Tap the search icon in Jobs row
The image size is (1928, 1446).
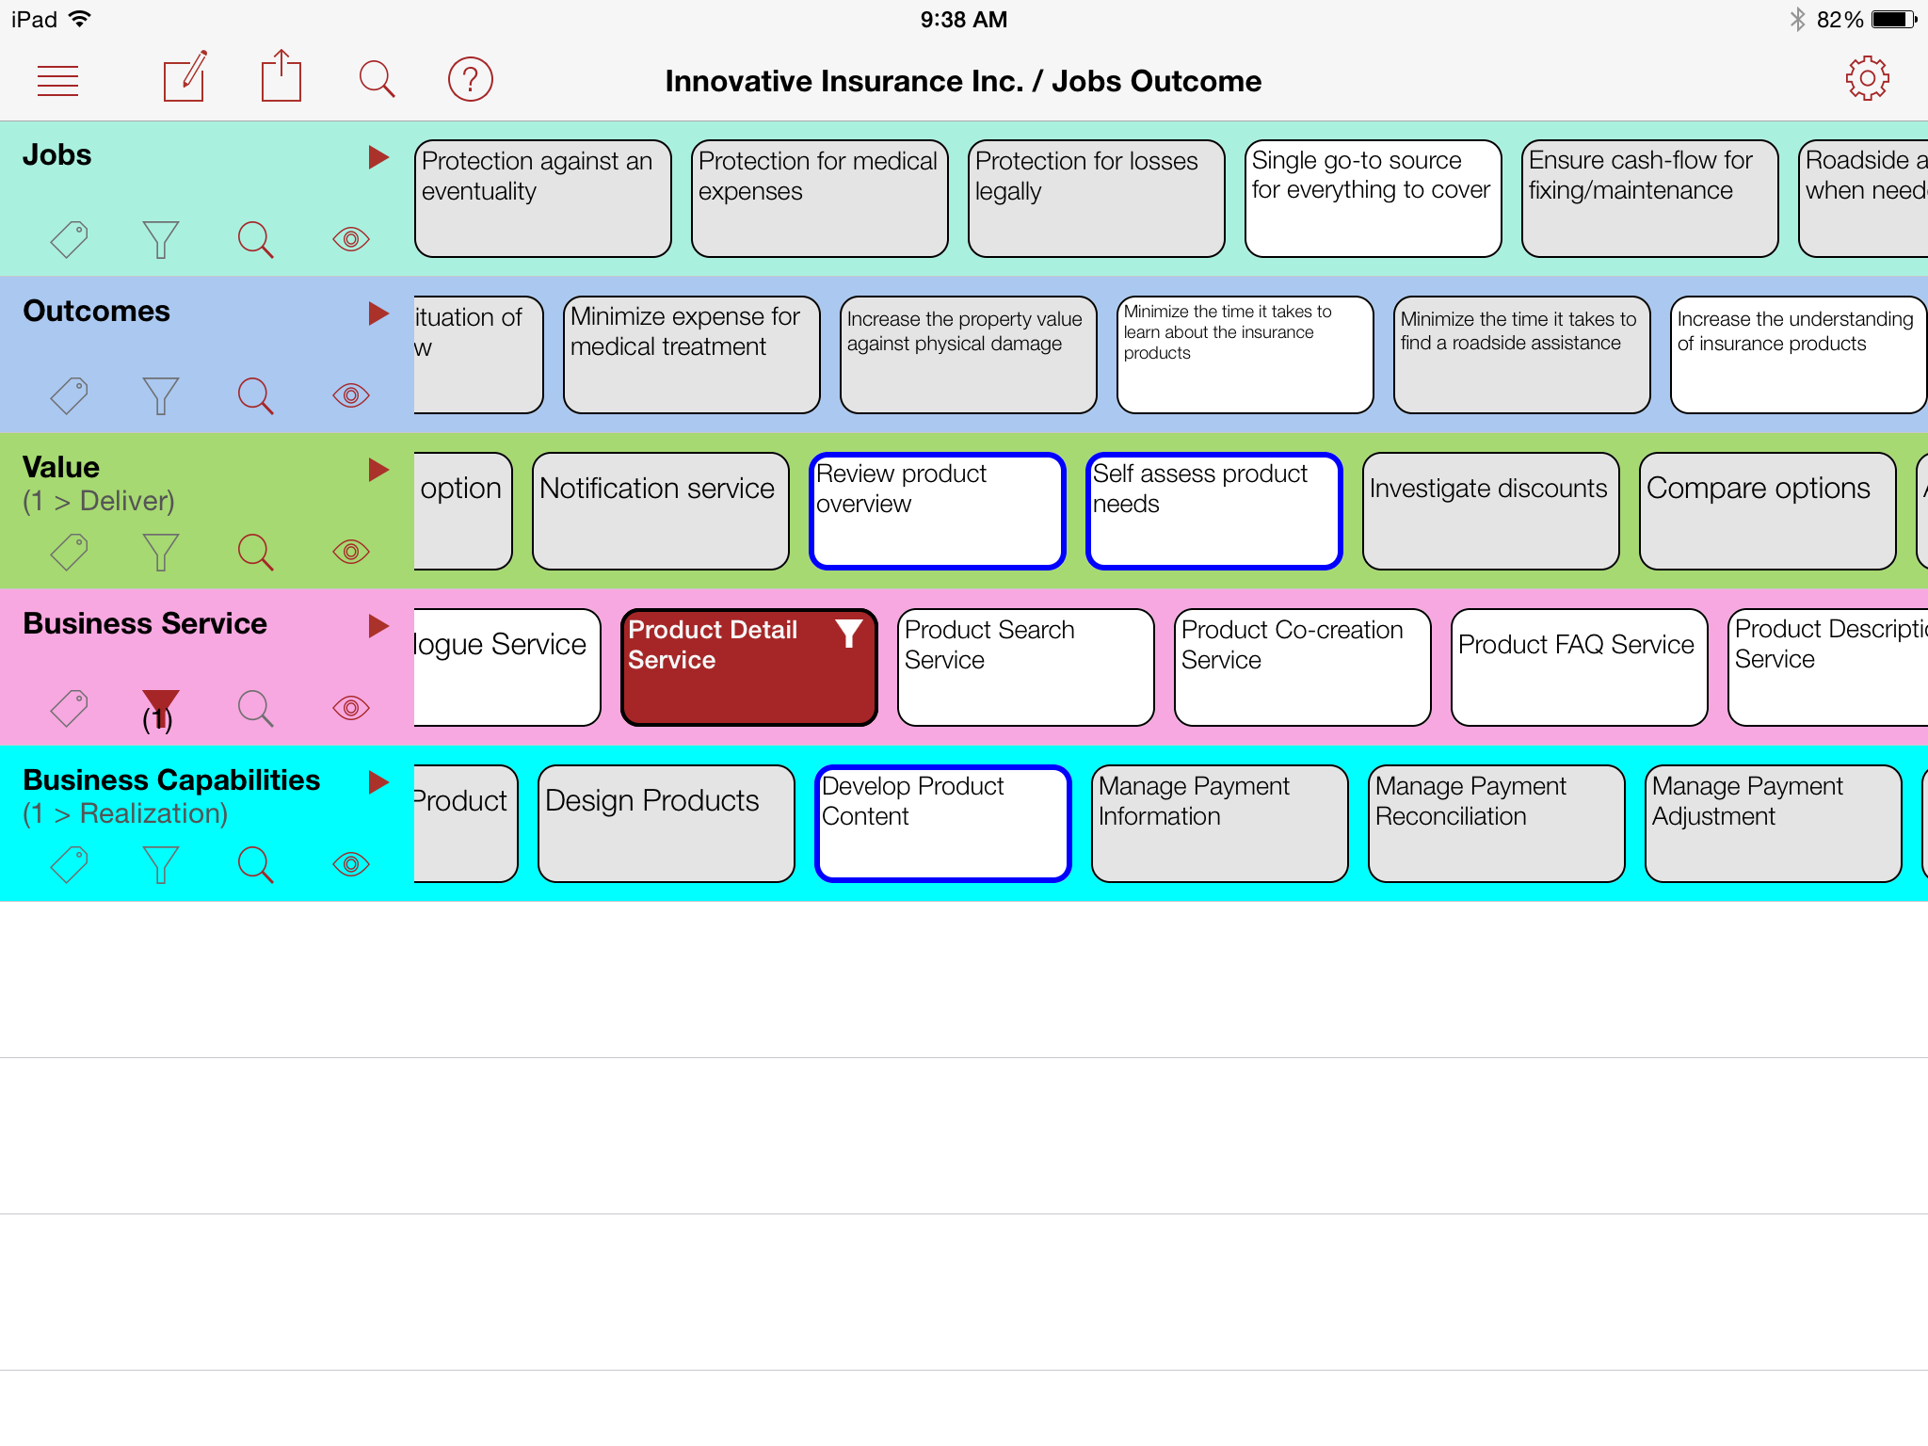tap(255, 239)
